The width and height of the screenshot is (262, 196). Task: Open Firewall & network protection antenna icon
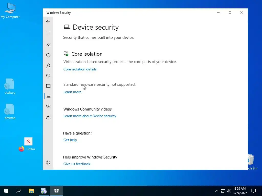48,76
